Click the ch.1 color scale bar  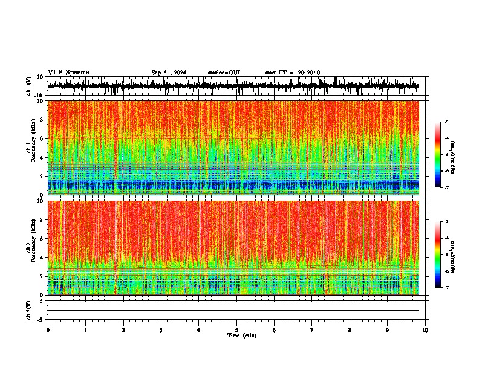[x=437, y=155]
